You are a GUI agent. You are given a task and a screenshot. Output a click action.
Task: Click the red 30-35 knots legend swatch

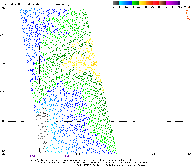(156, 3)
